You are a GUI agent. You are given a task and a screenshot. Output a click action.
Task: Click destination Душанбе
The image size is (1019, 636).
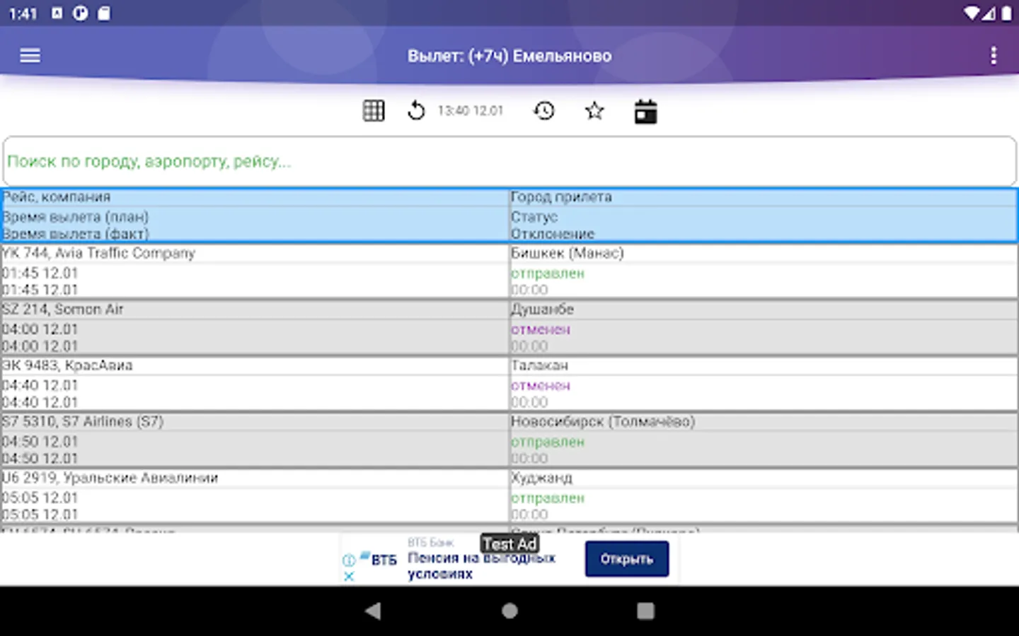[x=542, y=310]
